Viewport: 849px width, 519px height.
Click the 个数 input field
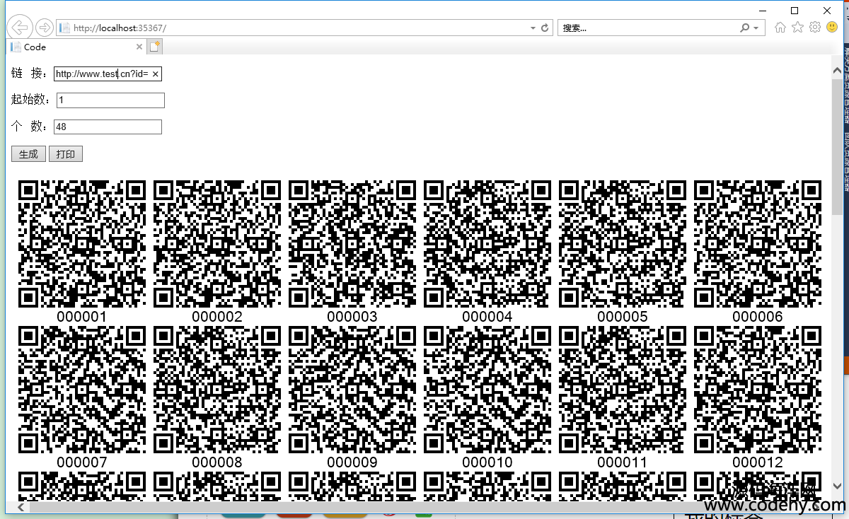[x=108, y=127]
